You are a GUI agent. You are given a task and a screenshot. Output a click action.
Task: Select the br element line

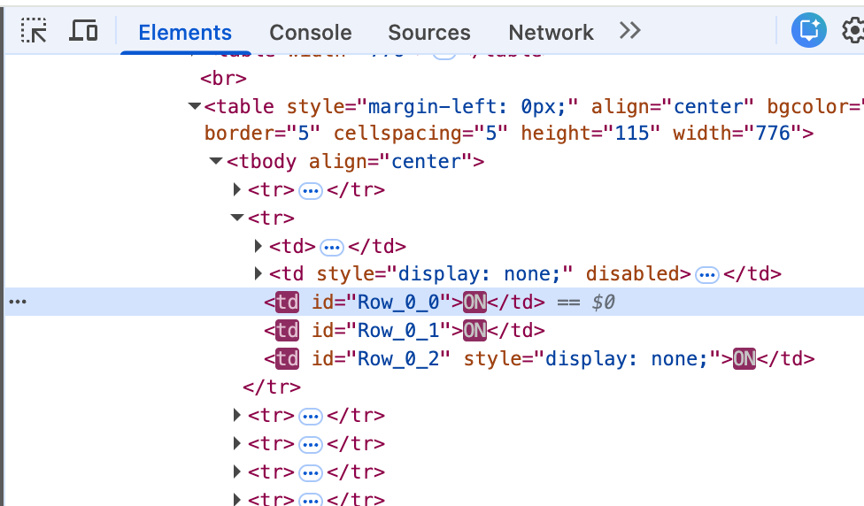coord(223,79)
